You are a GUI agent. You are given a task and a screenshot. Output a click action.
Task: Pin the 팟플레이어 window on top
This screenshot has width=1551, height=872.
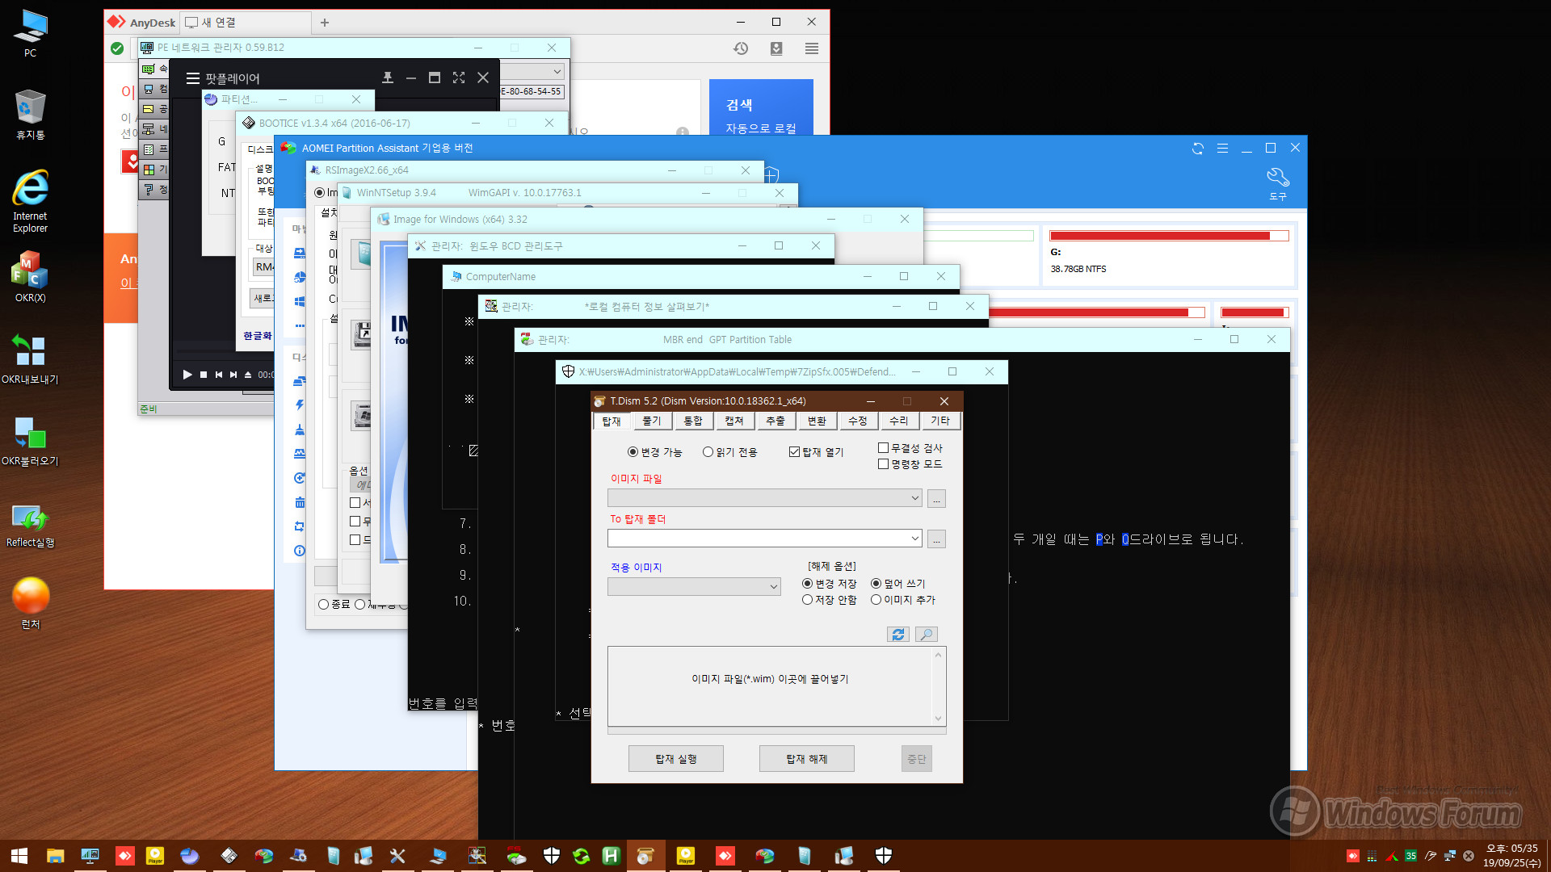388,78
